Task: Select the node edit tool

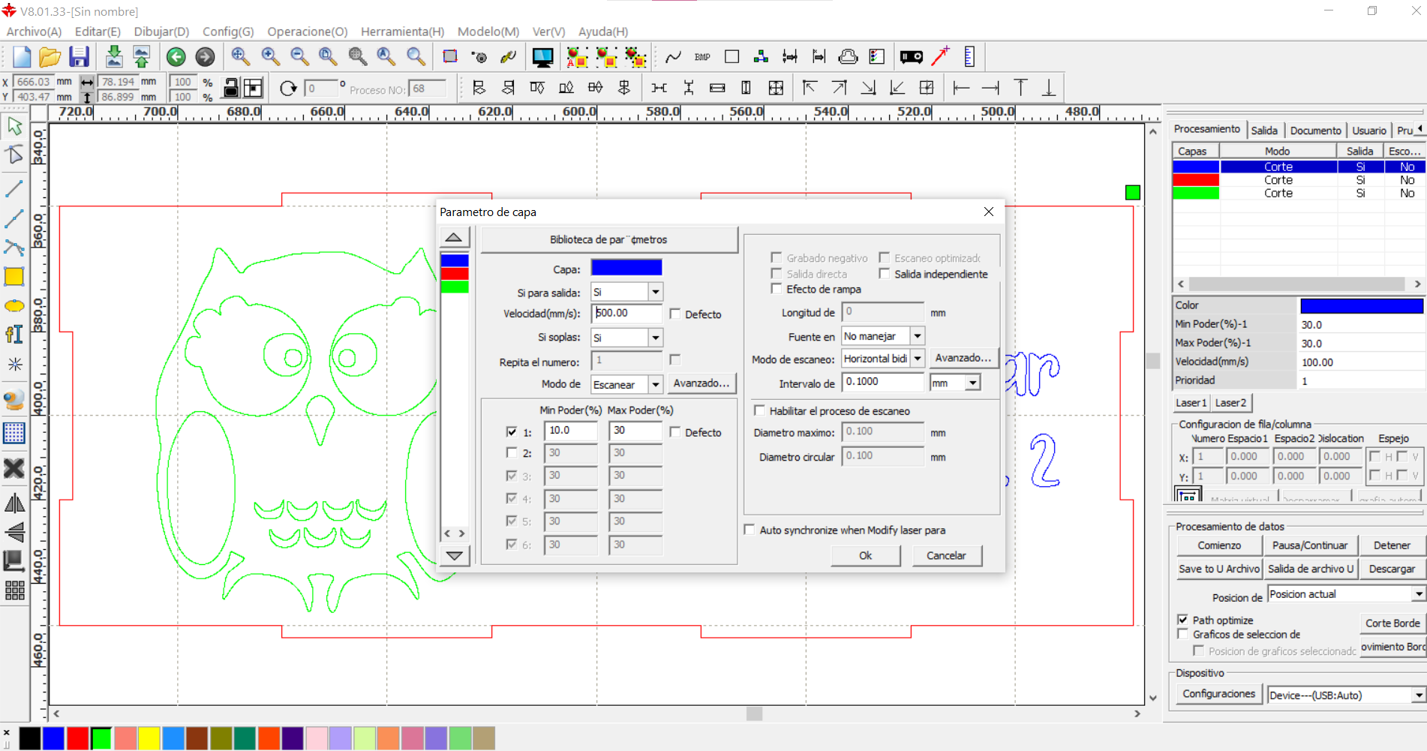Action: coord(14,155)
